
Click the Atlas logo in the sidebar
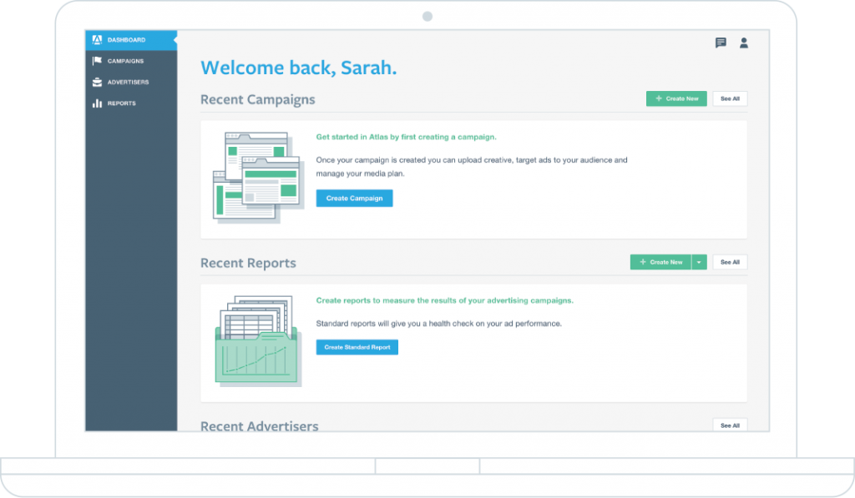tap(97, 40)
